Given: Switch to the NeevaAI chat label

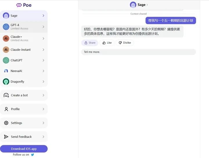Looking at the screenshot, I should (16, 71).
